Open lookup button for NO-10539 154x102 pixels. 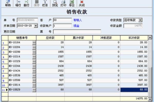[x=34, y=75]
